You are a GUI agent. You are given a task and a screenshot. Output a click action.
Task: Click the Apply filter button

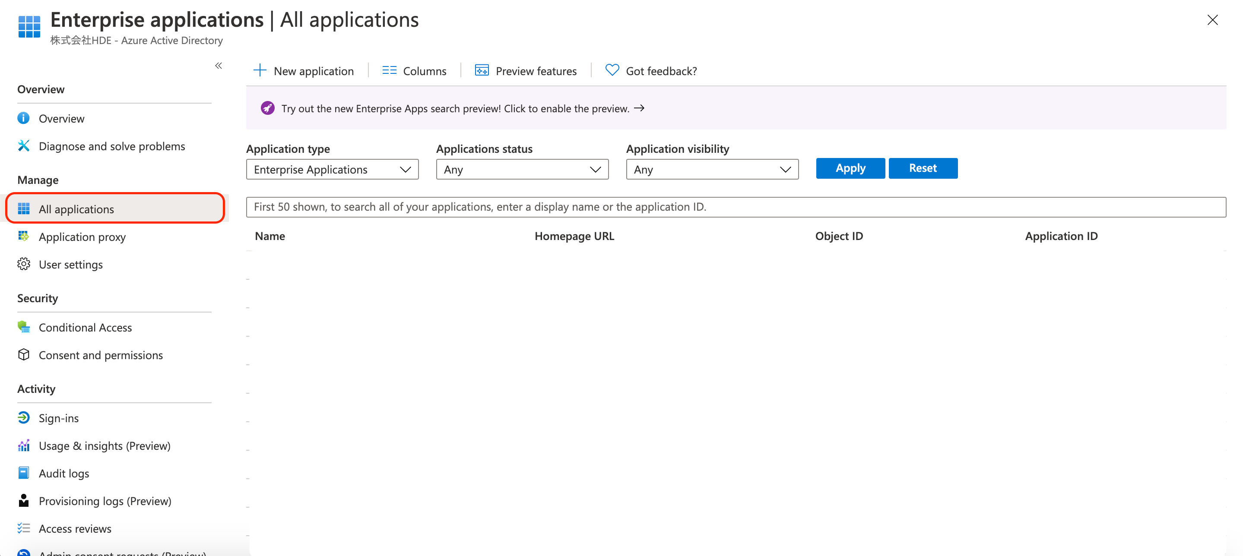pos(850,168)
